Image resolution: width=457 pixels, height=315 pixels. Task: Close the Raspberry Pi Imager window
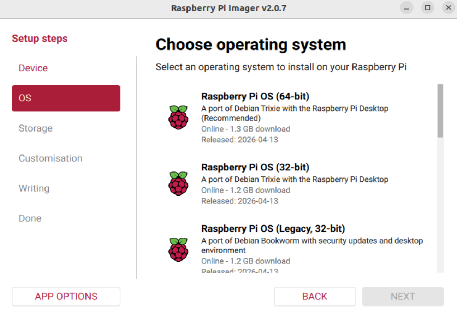tap(449, 8)
